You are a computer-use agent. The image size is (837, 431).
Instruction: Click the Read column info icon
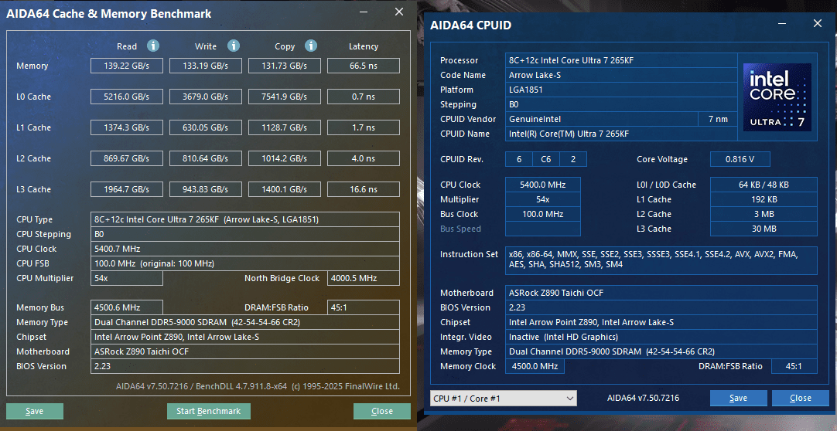pos(153,46)
